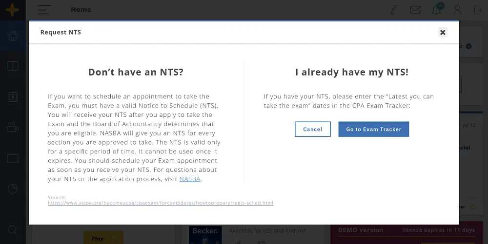Click the Becker plus logo
The image size is (488, 244).
13,10
